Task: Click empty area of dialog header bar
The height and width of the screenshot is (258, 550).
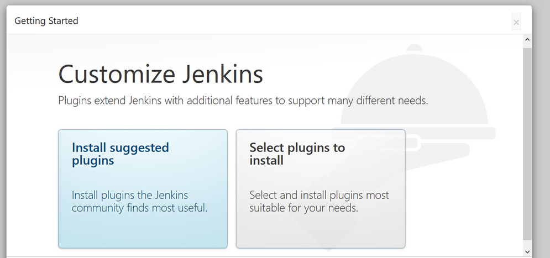Action: (x=281, y=20)
